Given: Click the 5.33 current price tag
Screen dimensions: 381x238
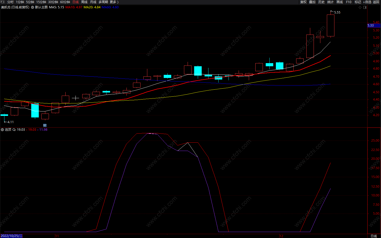Looking at the screenshot, I should point(374,25).
